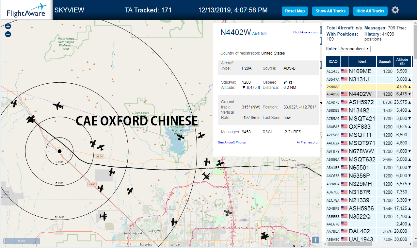Click US flag in ICAO A4E670 row
This screenshot has width=417, height=248.
(344, 223)
